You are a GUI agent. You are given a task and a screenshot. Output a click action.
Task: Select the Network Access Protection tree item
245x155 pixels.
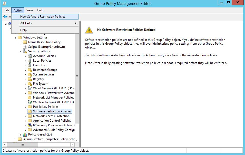pos(51,116)
